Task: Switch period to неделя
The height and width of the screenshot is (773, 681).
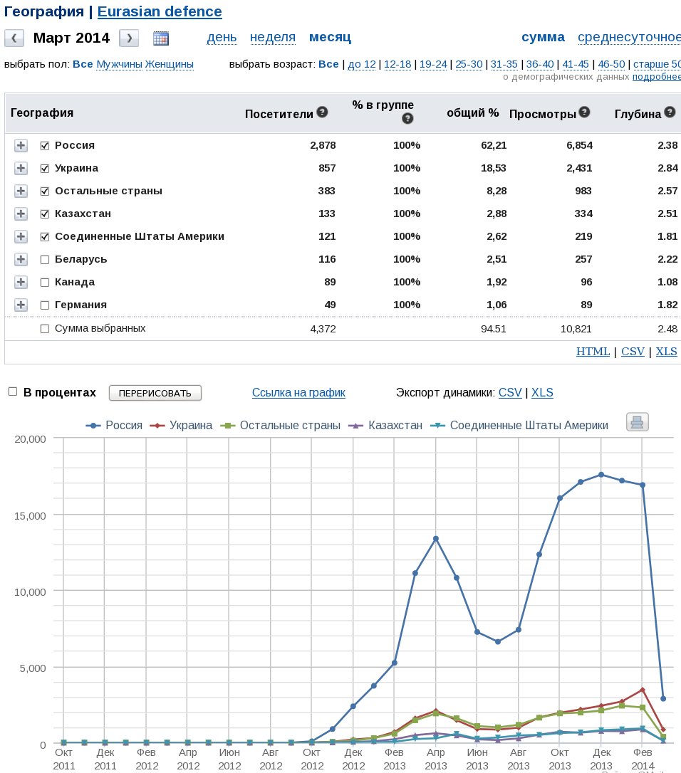Action: [x=273, y=38]
